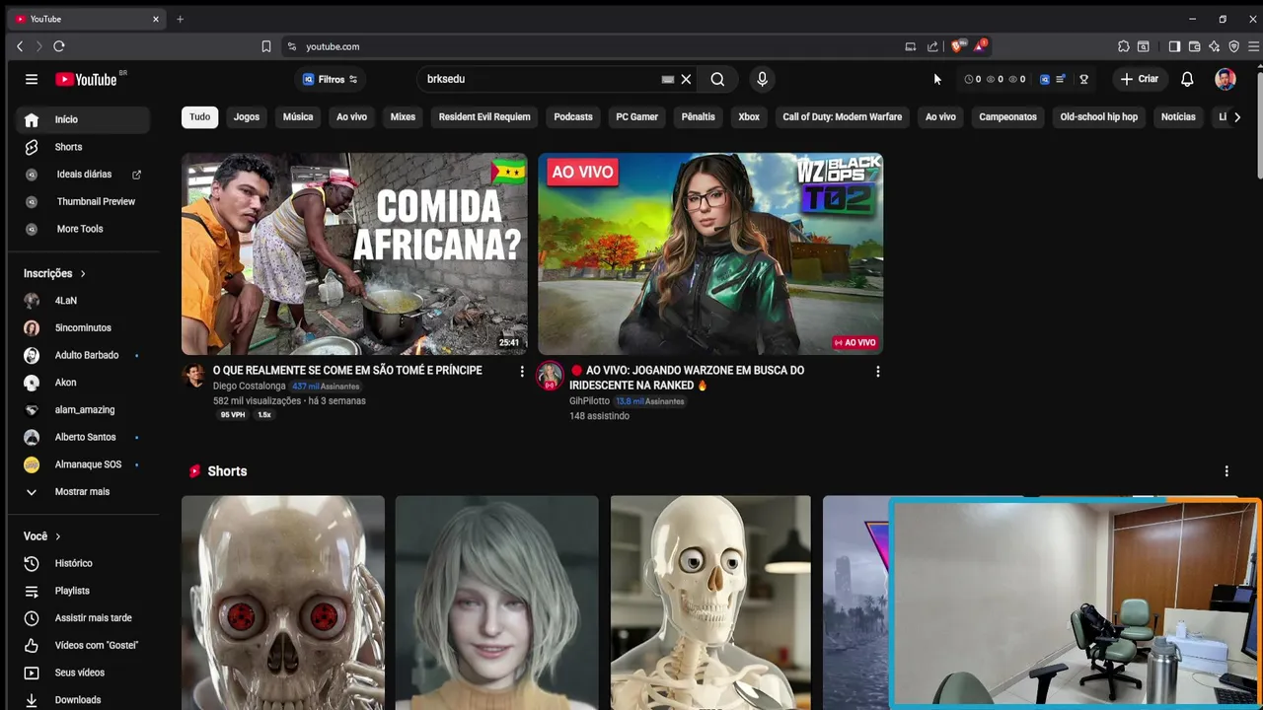Expand the Inscrições section arrow

[x=83, y=273]
